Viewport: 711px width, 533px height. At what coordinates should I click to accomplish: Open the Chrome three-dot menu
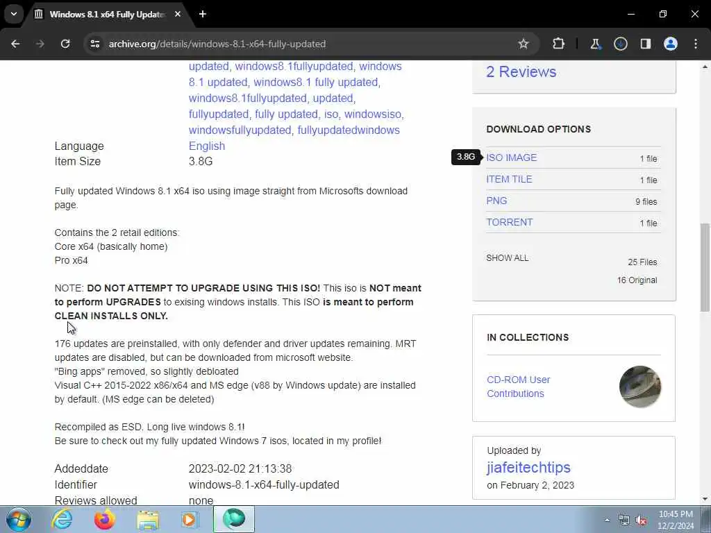point(696,44)
